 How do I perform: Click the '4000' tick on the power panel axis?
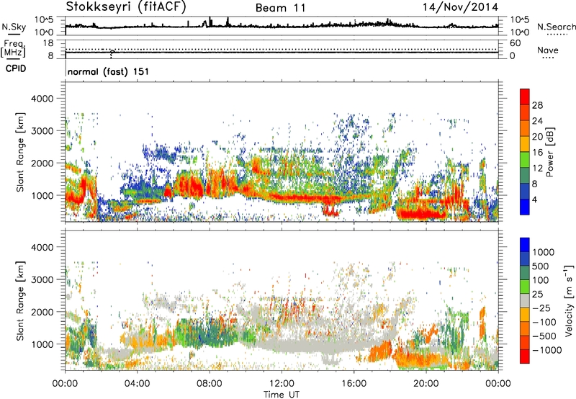point(42,99)
